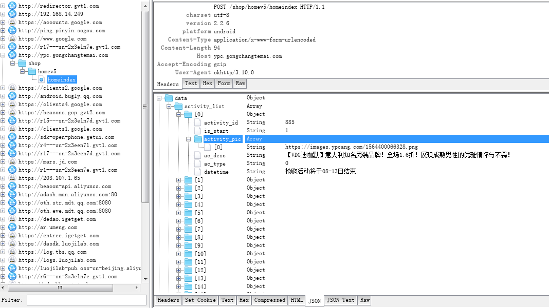This screenshot has width=549, height=308.
Task: Click globe icon for ypc.gongchangtemai.com
Action: click(12, 55)
